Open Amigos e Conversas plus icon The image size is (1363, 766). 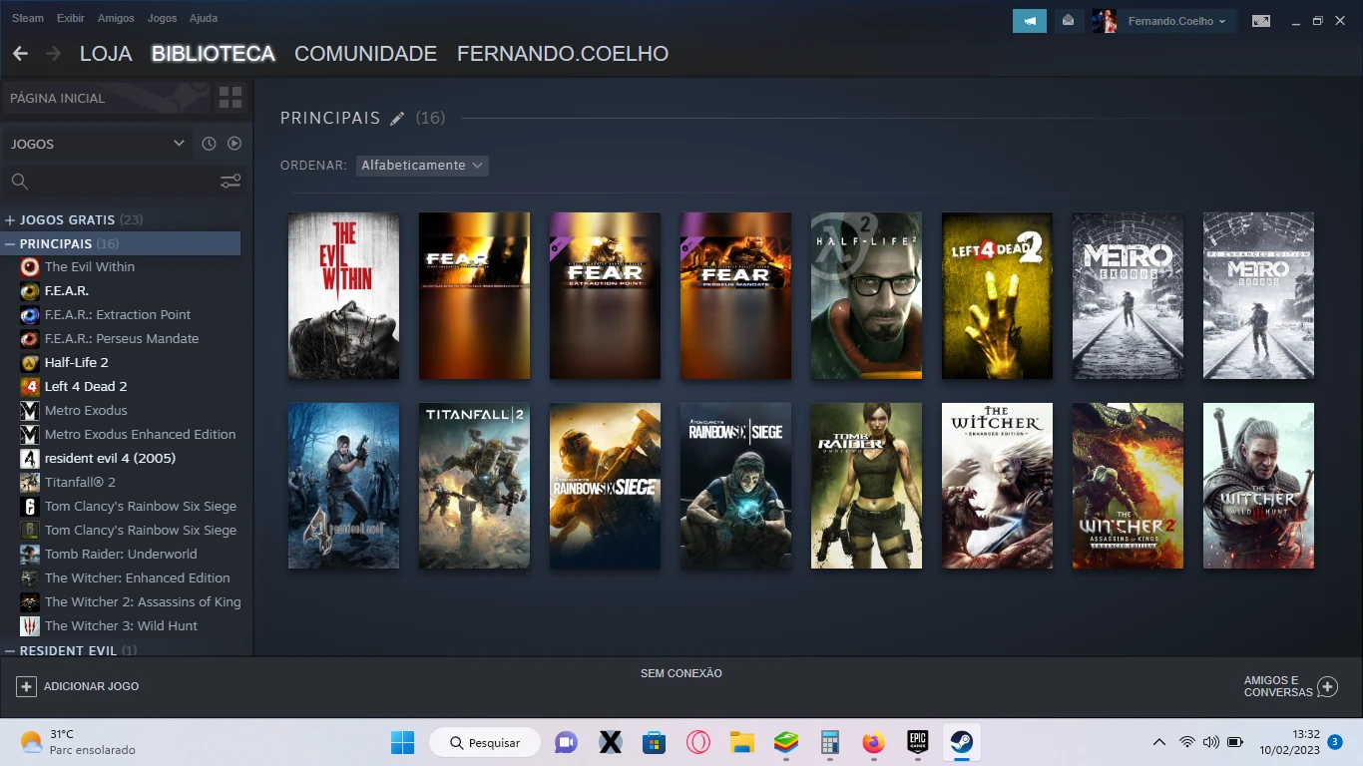pyautogui.click(x=1327, y=686)
